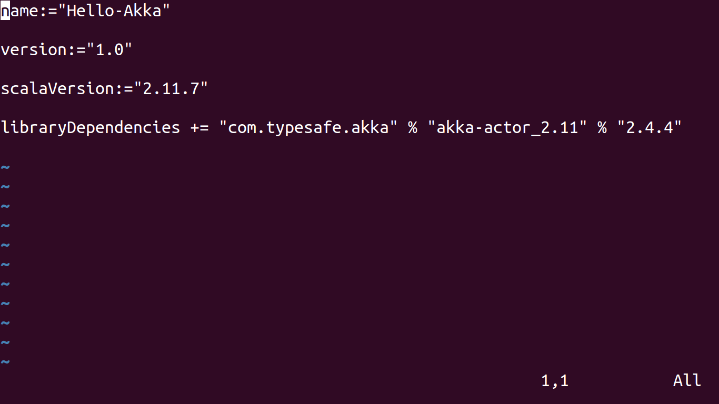Click the := operator after scalaVersion
Viewport: 719px width, 404px height.
point(124,88)
